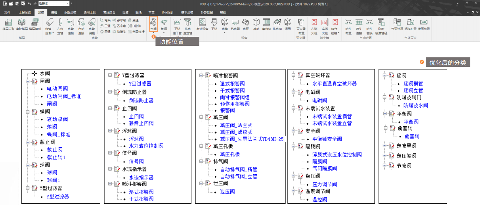Screen dimensions: 481x205
Task: Expand the 节流阀 tree node
Action: (385, 166)
